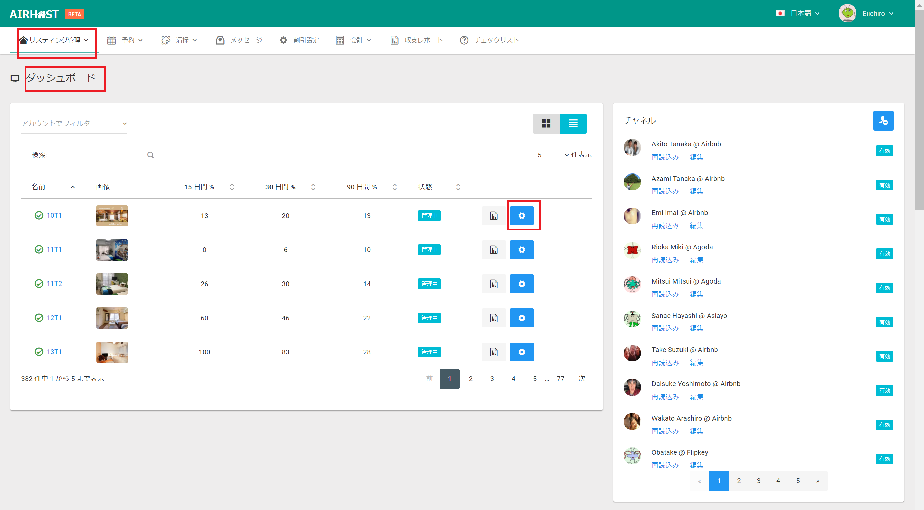Switch to grid view layout
This screenshot has width=924, height=510.
(546, 124)
